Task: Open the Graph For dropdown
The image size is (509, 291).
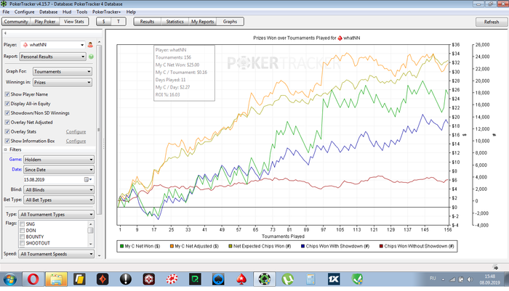Action: [63, 71]
